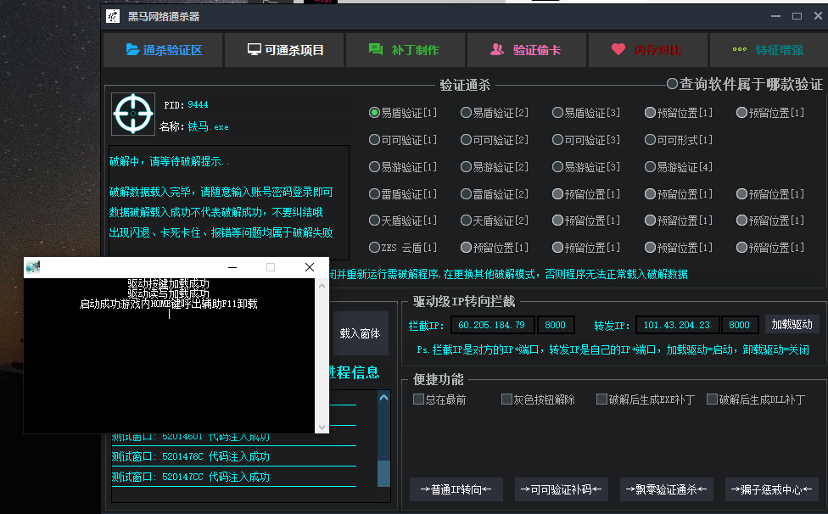Screen dimensions: 828x514
Task: Select the 雷盾验证[2] radio option
Action: click(466, 193)
